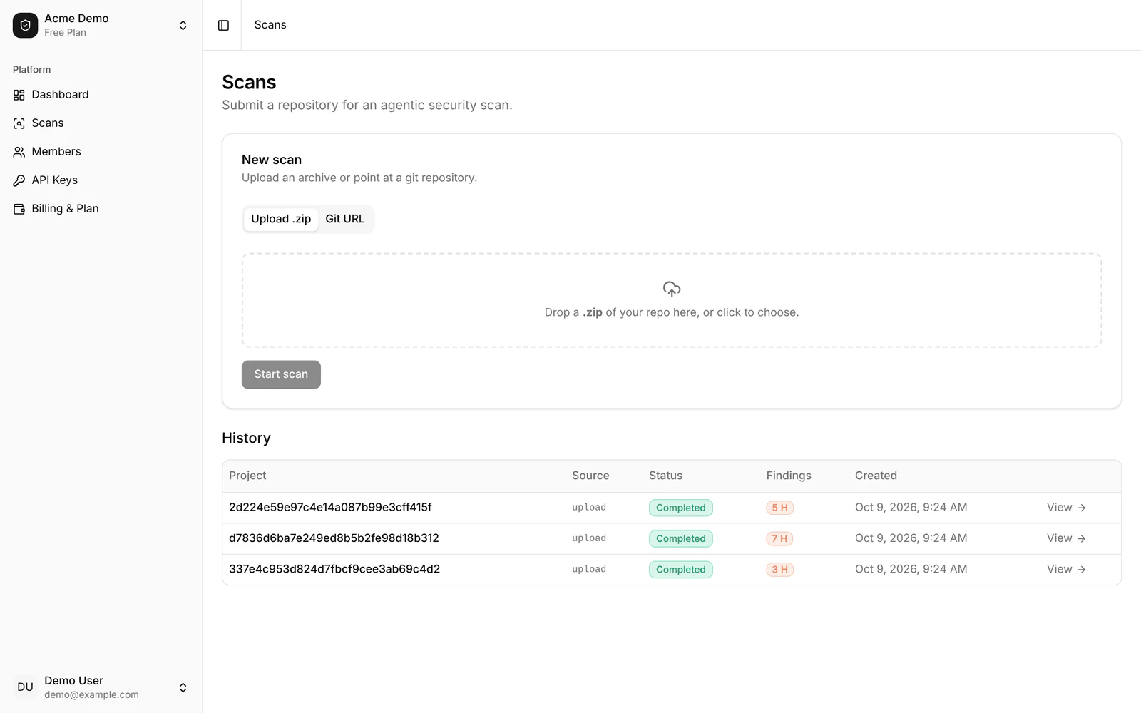Click demo@example.com email text

(91, 694)
